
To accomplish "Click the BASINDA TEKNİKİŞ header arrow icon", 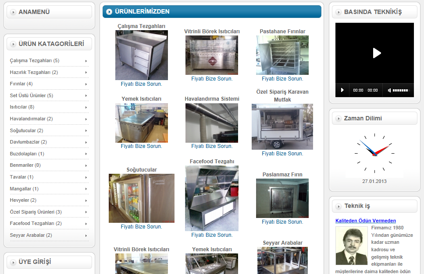I will pyautogui.click(x=338, y=12).
